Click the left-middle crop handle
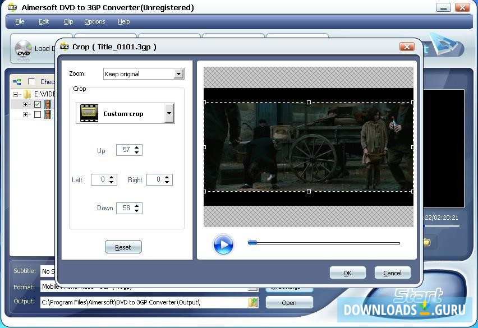The image size is (478, 328). pyautogui.click(x=205, y=147)
